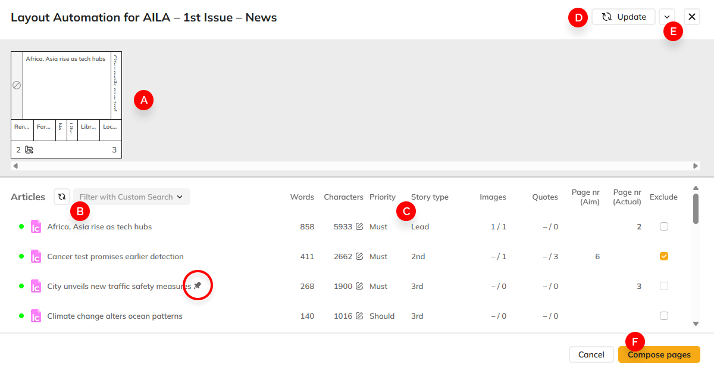Edit character count for Africa, Asia article
Image resolution: width=714 pixels, height=367 pixels.
click(x=359, y=227)
